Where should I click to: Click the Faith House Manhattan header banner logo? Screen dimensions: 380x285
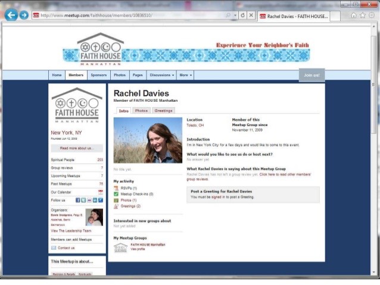(x=100, y=49)
